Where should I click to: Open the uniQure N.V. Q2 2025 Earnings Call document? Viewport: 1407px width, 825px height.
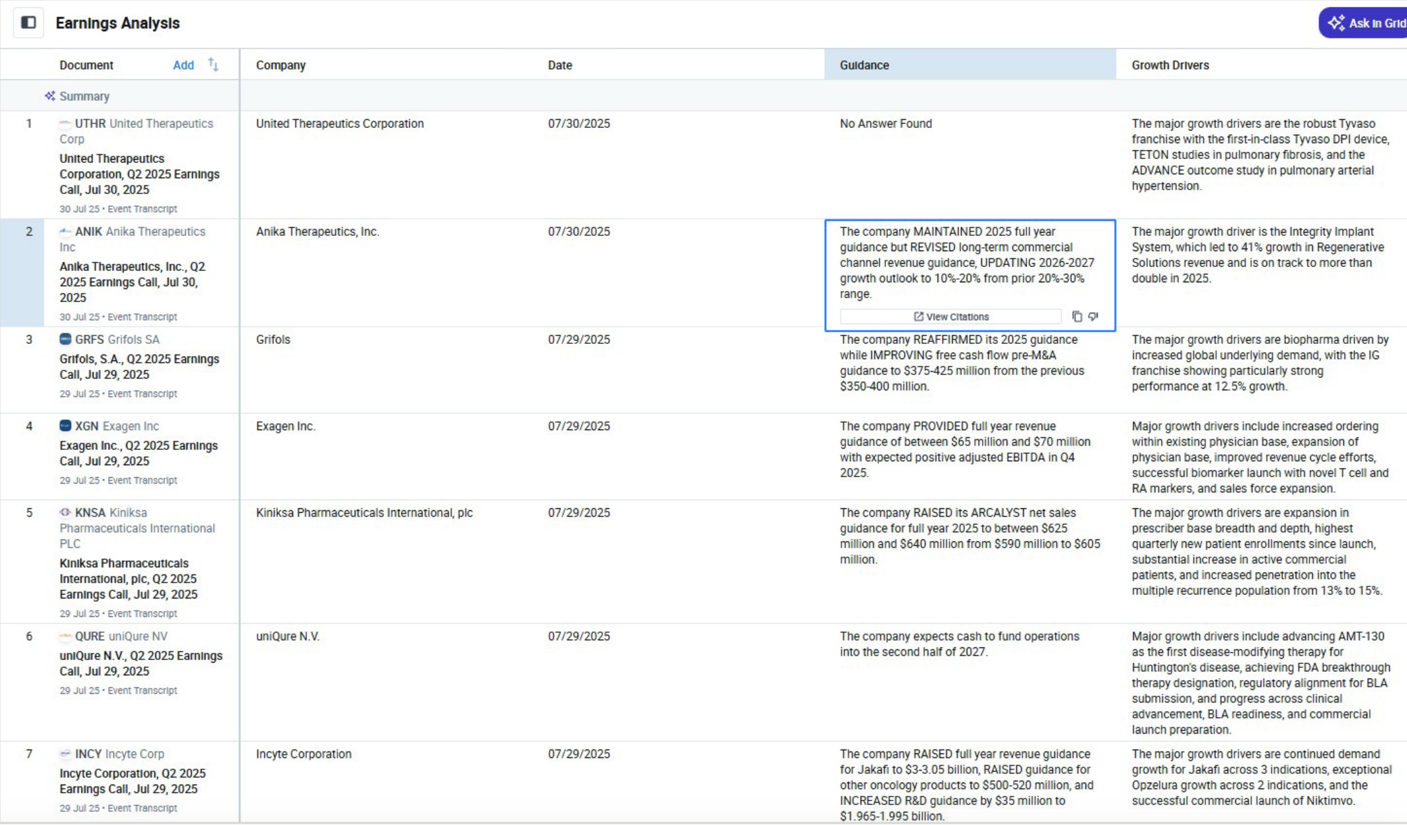click(141, 663)
